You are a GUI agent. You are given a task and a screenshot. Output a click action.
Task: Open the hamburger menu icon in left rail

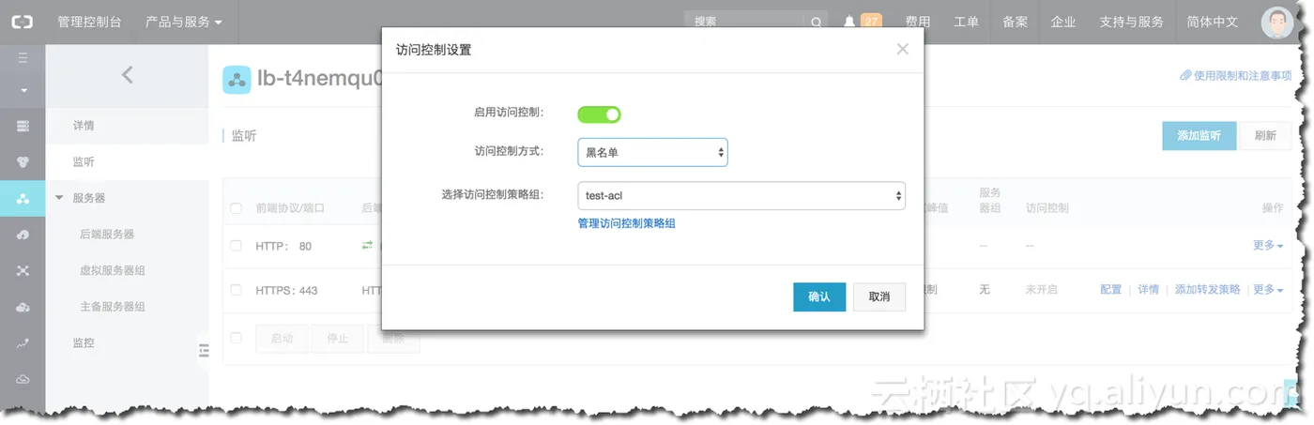tap(23, 58)
